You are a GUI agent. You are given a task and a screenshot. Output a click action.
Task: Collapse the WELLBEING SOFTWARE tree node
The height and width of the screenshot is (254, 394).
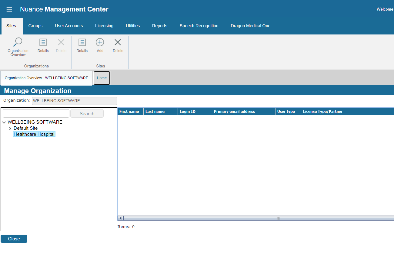coord(4,122)
